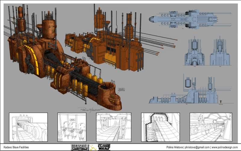Click the yellow figure logo between the logos
Screen dimensions: 241x151
click(93, 147)
